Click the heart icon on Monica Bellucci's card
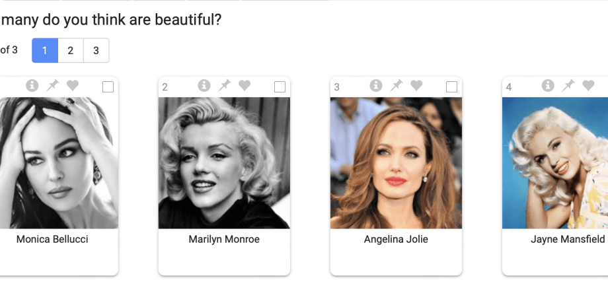The image size is (608, 307). [x=73, y=85]
